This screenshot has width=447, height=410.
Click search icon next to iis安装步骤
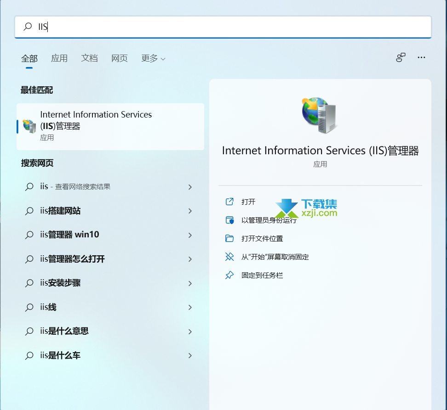[29, 283]
